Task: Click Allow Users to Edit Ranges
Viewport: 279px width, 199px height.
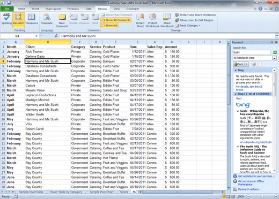Action: 194,20
